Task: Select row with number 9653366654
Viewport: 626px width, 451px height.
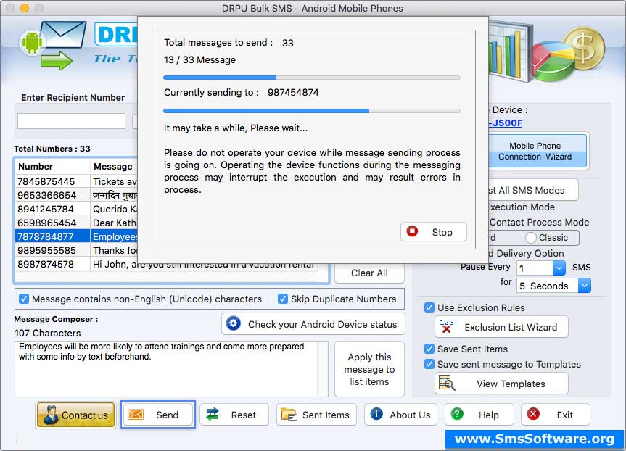Action: [x=77, y=195]
